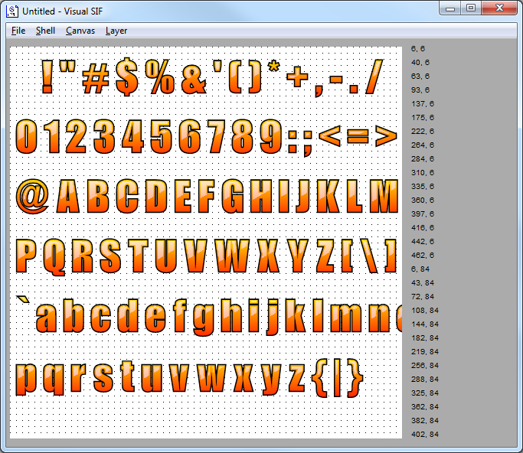Click the uppercase Q glyph
The height and width of the screenshot is (453, 523).
point(57,256)
